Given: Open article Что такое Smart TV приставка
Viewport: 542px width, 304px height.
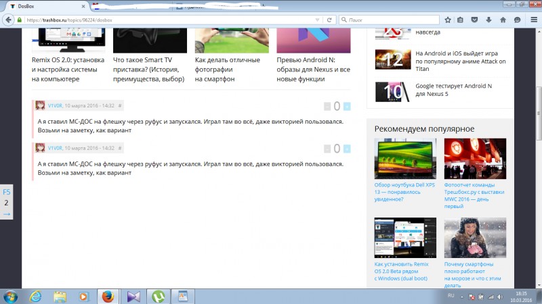Looking at the screenshot, I should pos(148,70).
